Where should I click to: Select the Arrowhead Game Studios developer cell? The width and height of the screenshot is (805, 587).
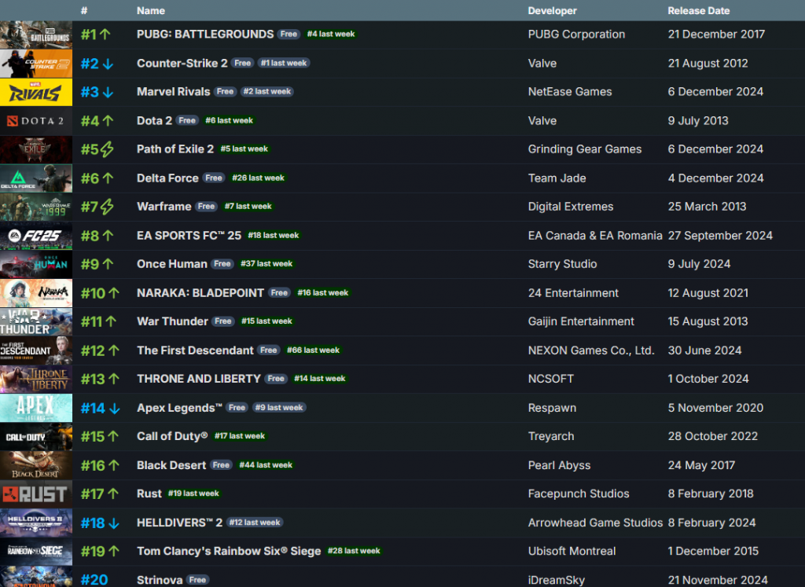596,523
